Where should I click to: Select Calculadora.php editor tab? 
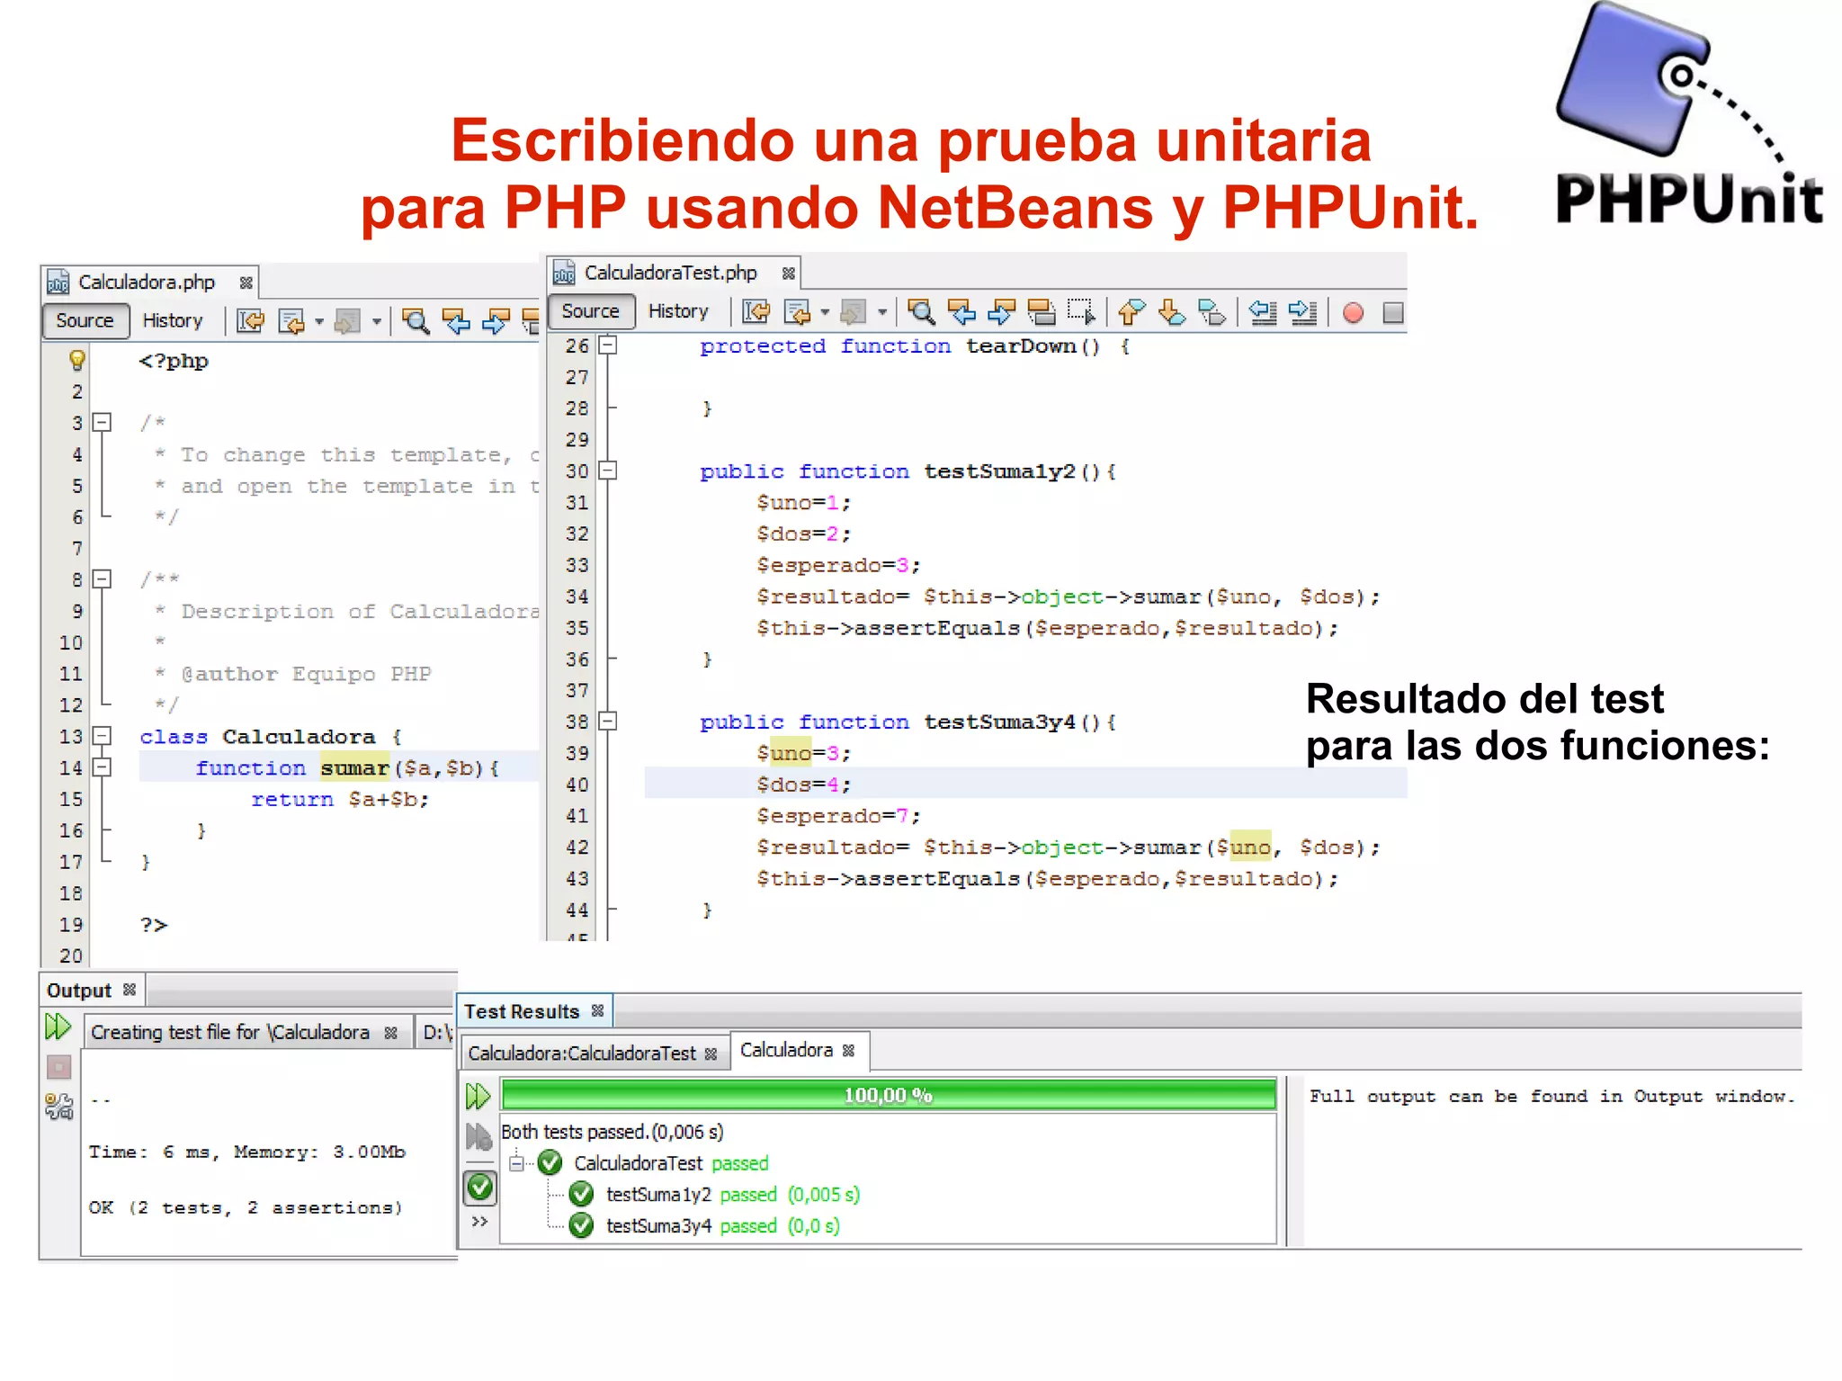149,282
